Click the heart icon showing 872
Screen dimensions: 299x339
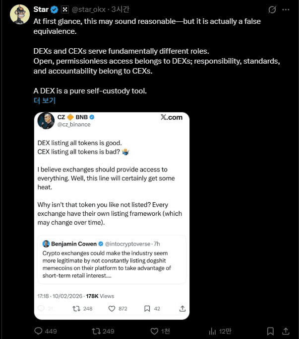[x=112, y=309]
